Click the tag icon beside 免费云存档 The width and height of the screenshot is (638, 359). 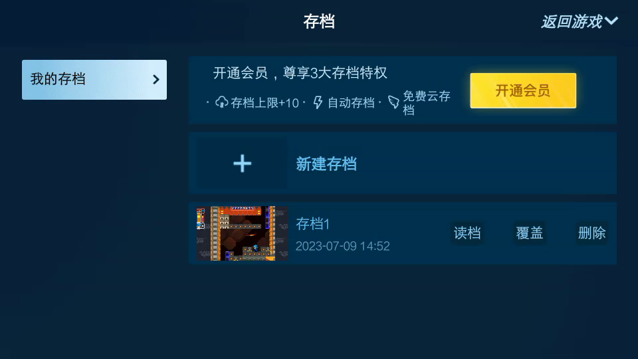click(393, 102)
